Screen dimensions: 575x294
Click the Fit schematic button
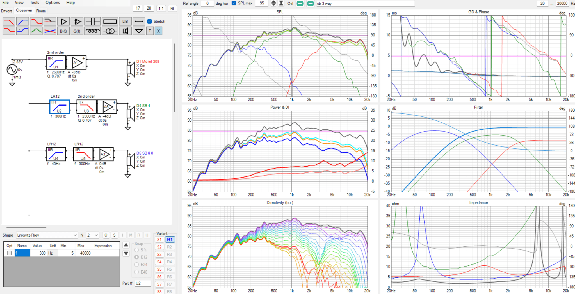(172, 8)
